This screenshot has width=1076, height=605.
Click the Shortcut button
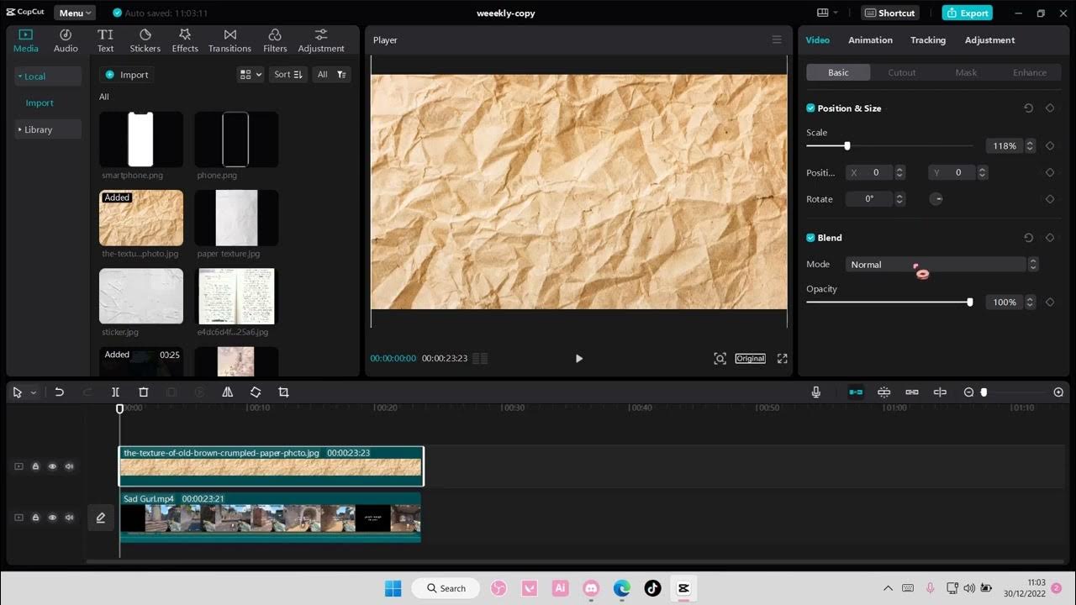pyautogui.click(x=890, y=13)
